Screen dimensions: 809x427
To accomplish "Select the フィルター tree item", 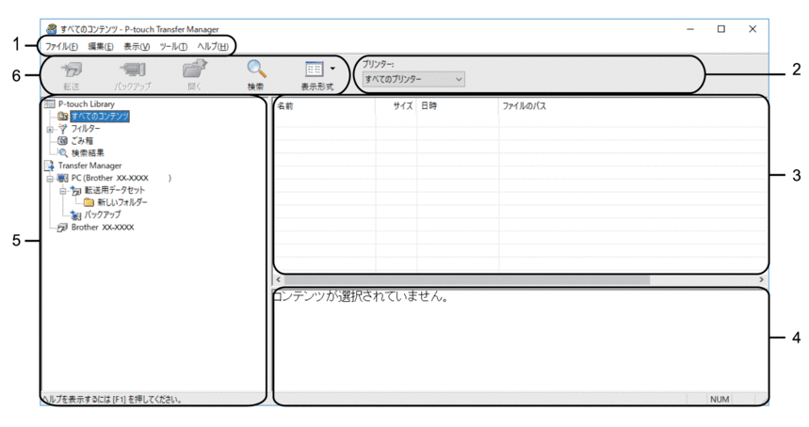I will 86,128.
